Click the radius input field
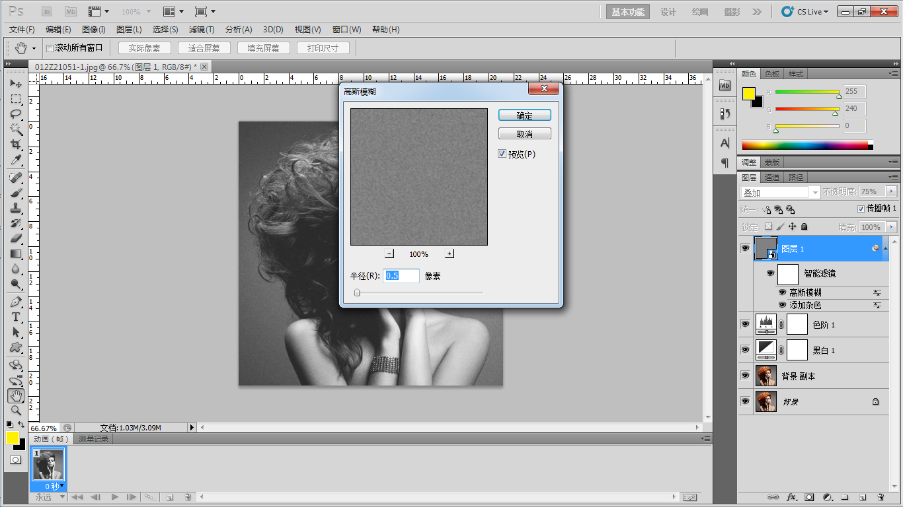Image resolution: width=903 pixels, height=507 pixels. tap(401, 276)
